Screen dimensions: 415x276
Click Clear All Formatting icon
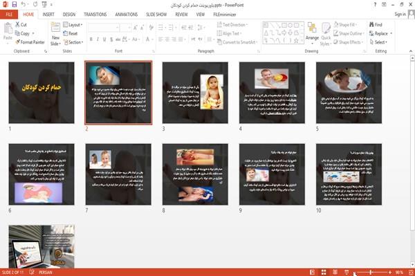point(151,27)
